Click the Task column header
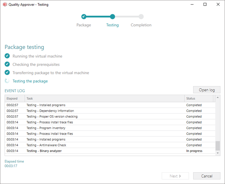The height and width of the screenshot is (184, 225). click(x=105, y=99)
